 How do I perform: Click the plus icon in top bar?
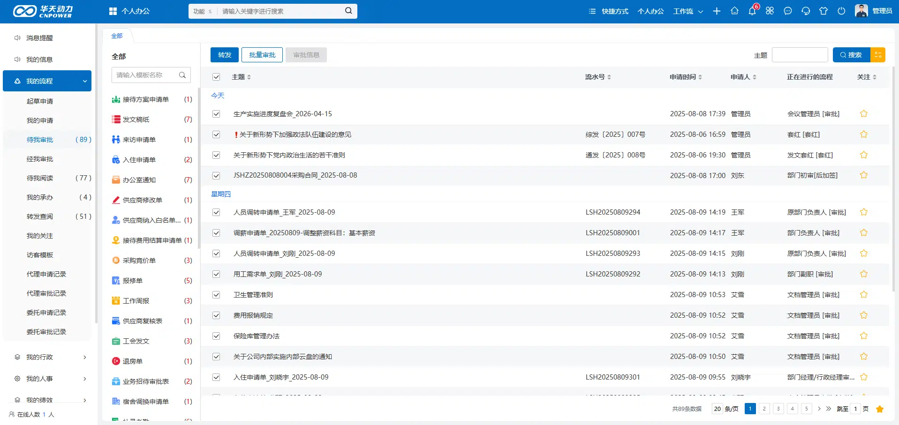coord(717,11)
